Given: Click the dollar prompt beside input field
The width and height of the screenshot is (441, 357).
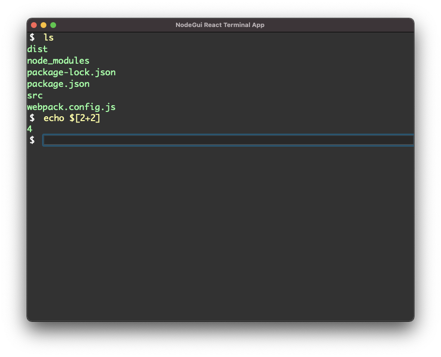Looking at the screenshot, I should (32, 140).
